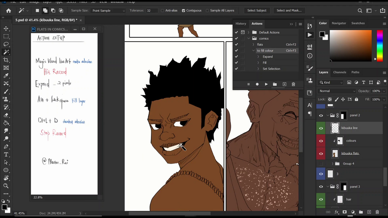
Task: Toggle the flats action checkmark
Action: point(236,44)
